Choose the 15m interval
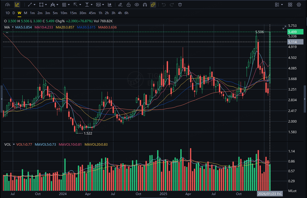 [x=73, y=13]
